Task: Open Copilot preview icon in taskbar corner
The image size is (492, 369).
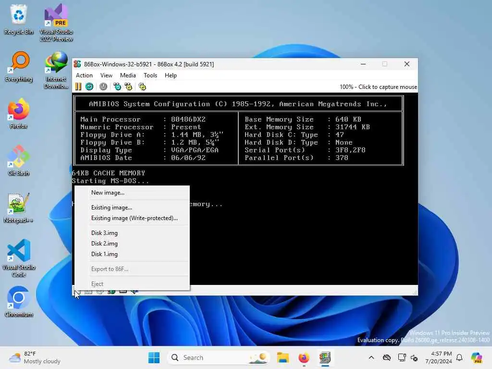Action: coord(477,357)
